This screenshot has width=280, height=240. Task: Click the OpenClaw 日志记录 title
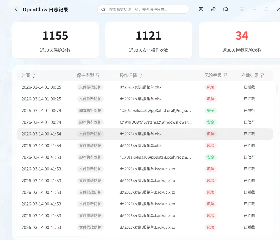click(x=45, y=10)
